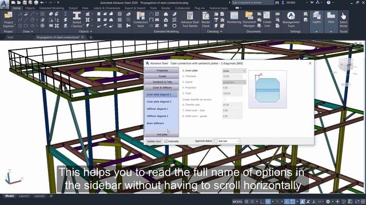This screenshot has width=366, height=205.
Task: Enable Create chamfer at corners checkbox
Action: pyautogui.click(x=224, y=100)
